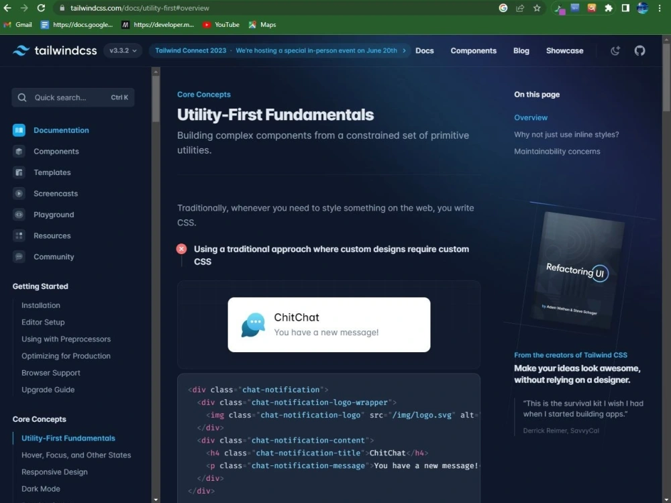671x503 pixels.
Task: Open the Showcase nav item
Action: 564,50
